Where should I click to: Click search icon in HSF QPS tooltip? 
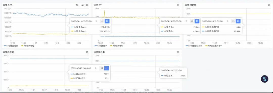pos(96,21)
